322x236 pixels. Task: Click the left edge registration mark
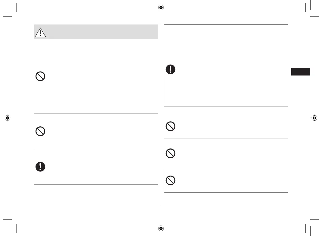(x=8, y=118)
